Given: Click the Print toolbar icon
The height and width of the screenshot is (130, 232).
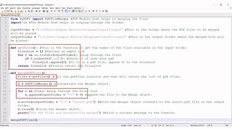Looking at the screenshot, I should (21, 11).
